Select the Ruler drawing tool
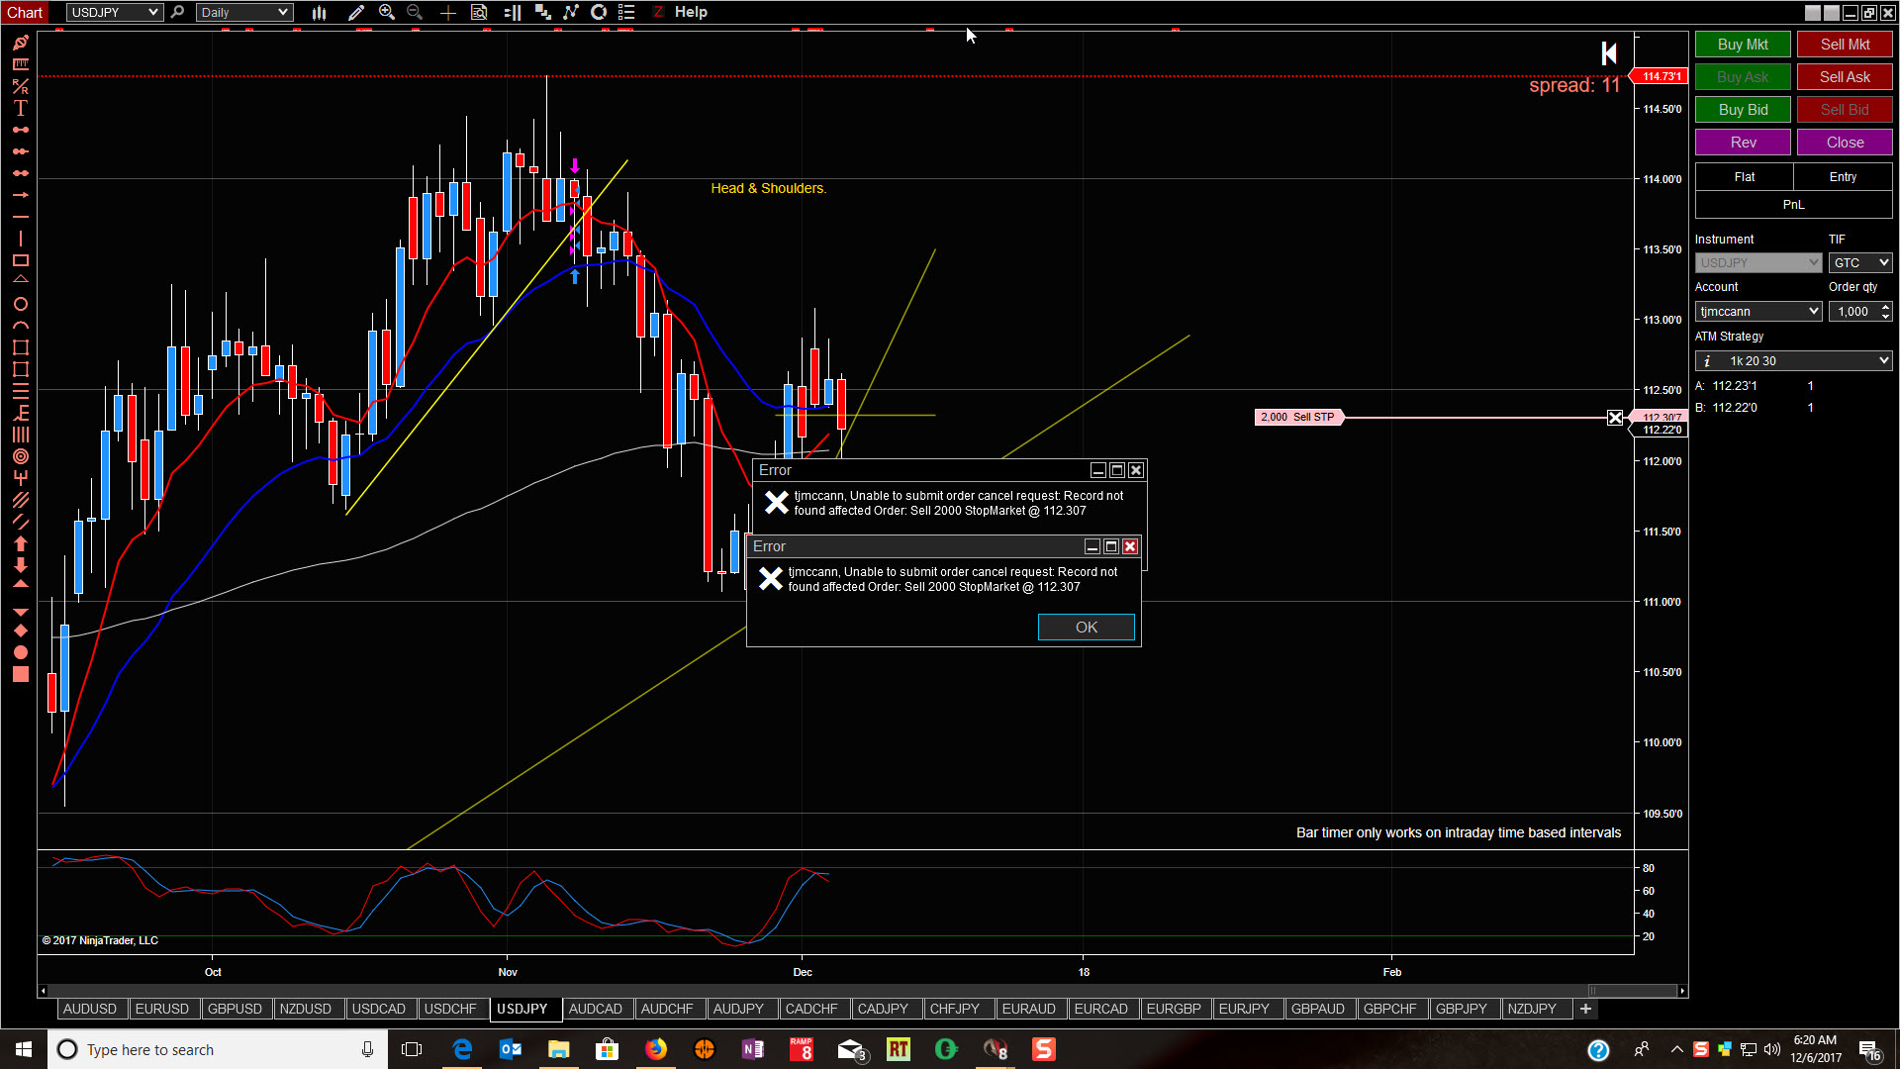The height and width of the screenshot is (1069, 1900). (x=20, y=64)
